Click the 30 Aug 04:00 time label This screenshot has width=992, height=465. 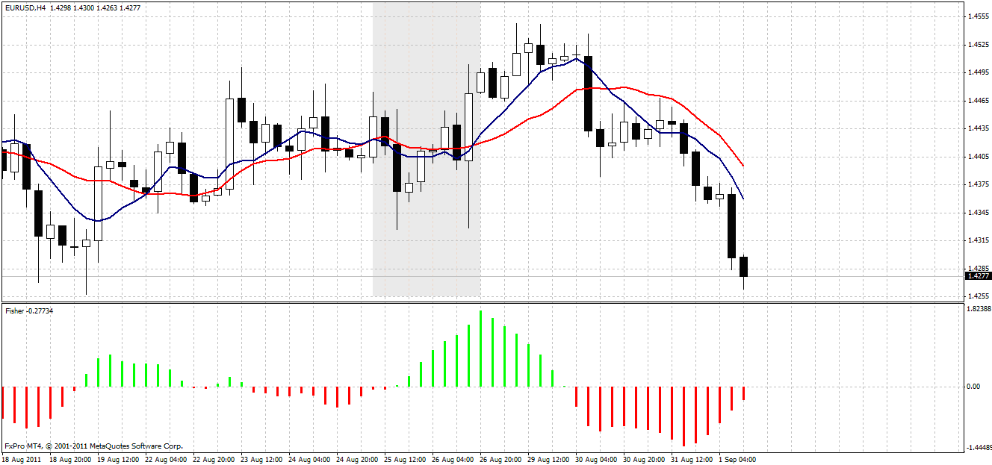click(595, 459)
